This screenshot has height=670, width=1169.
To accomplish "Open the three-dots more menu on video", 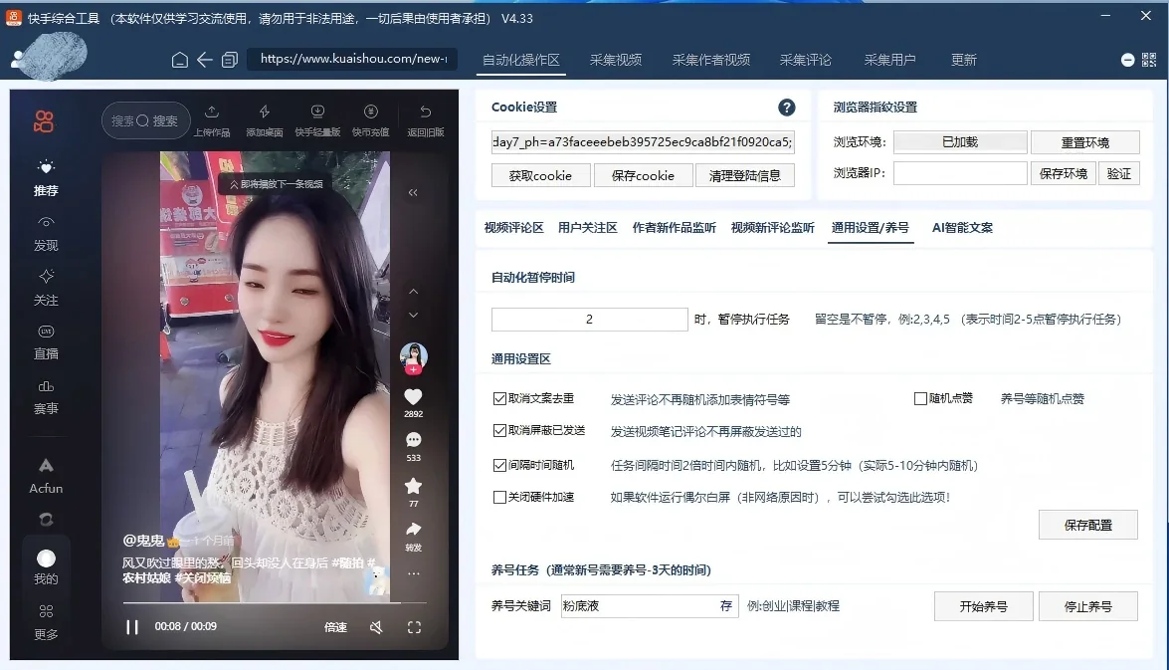I will click(413, 573).
